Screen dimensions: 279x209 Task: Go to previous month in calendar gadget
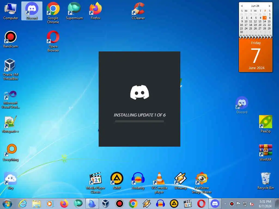click(242, 6)
